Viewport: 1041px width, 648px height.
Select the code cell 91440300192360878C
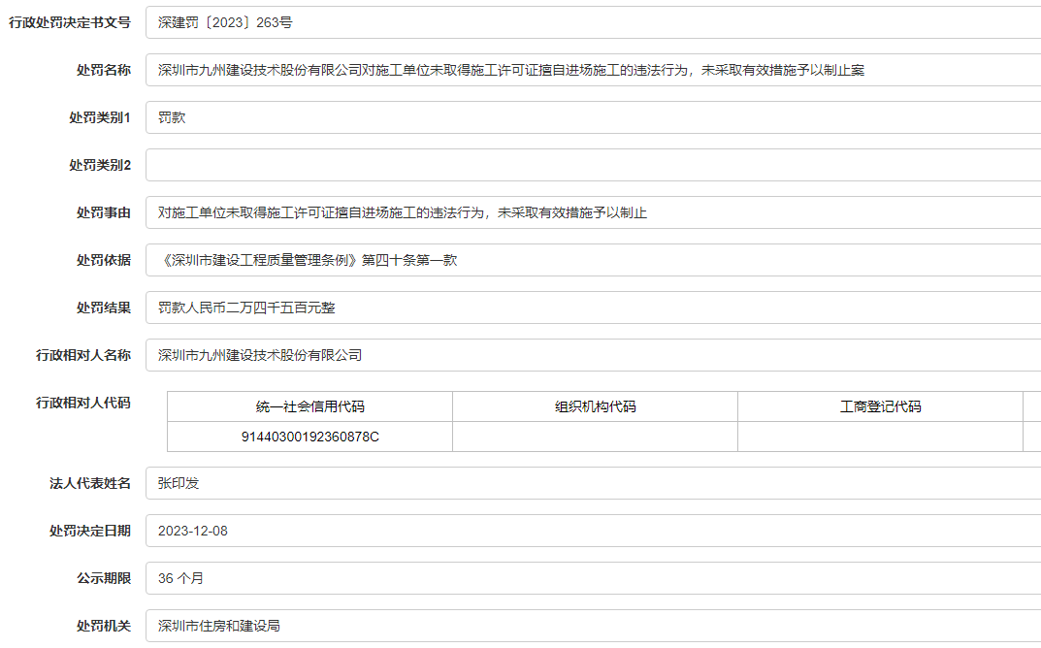click(310, 437)
